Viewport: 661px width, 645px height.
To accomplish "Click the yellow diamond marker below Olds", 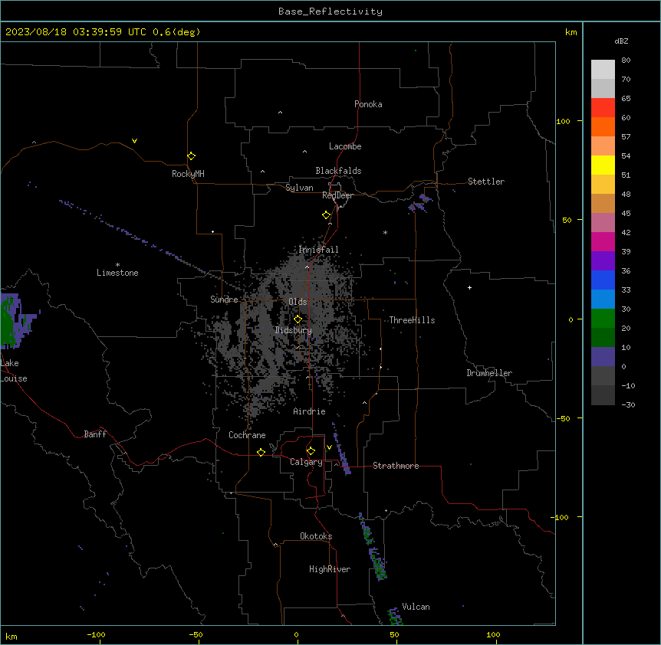I will pos(298,319).
